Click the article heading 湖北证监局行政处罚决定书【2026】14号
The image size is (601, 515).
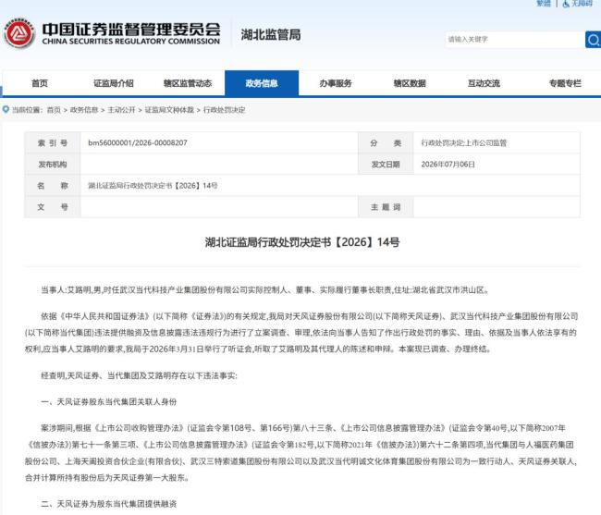point(302,242)
